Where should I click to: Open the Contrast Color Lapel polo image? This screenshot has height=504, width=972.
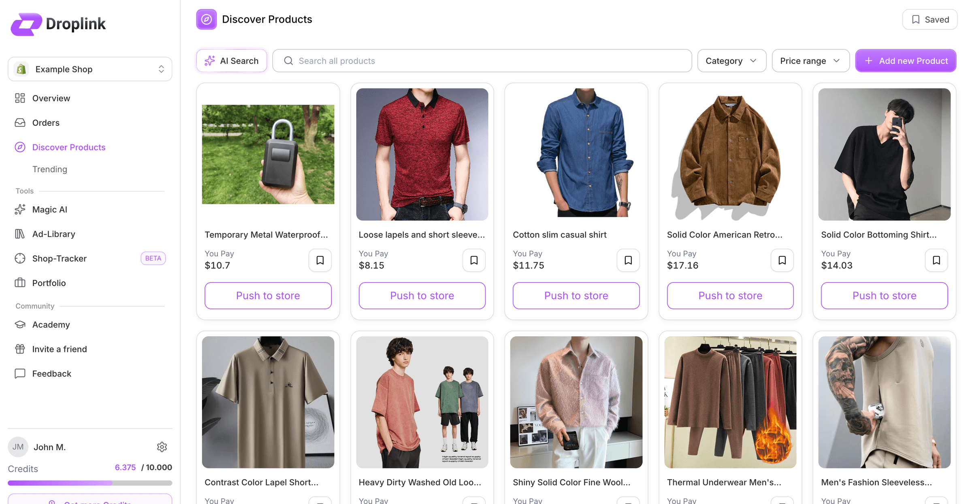[x=268, y=402]
